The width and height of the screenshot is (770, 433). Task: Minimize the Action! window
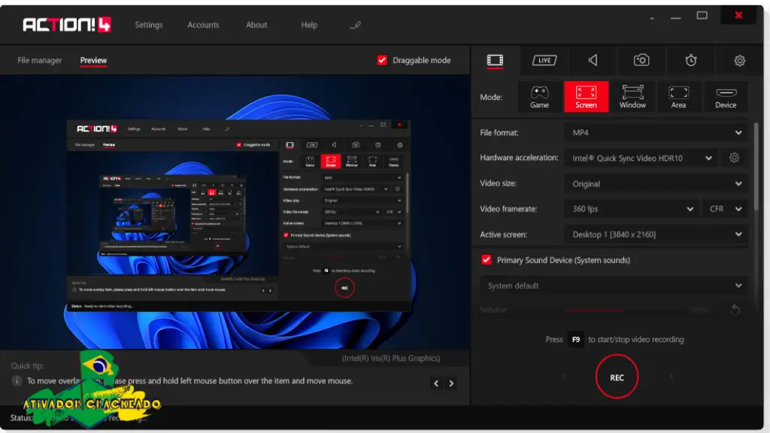pos(676,17)
